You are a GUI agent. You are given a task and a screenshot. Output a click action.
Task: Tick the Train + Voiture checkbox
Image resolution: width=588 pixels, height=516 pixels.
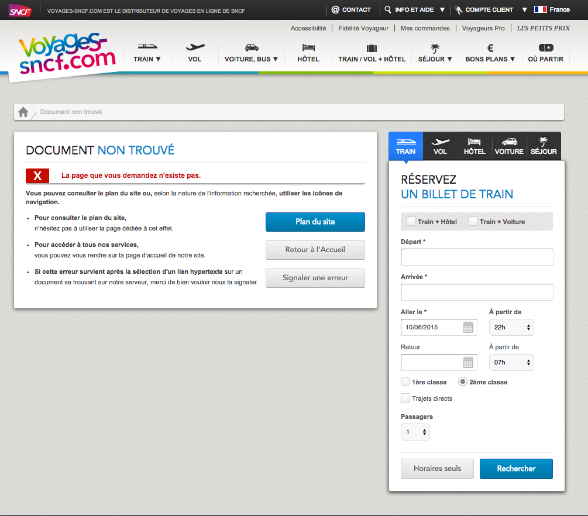[473, 221]
